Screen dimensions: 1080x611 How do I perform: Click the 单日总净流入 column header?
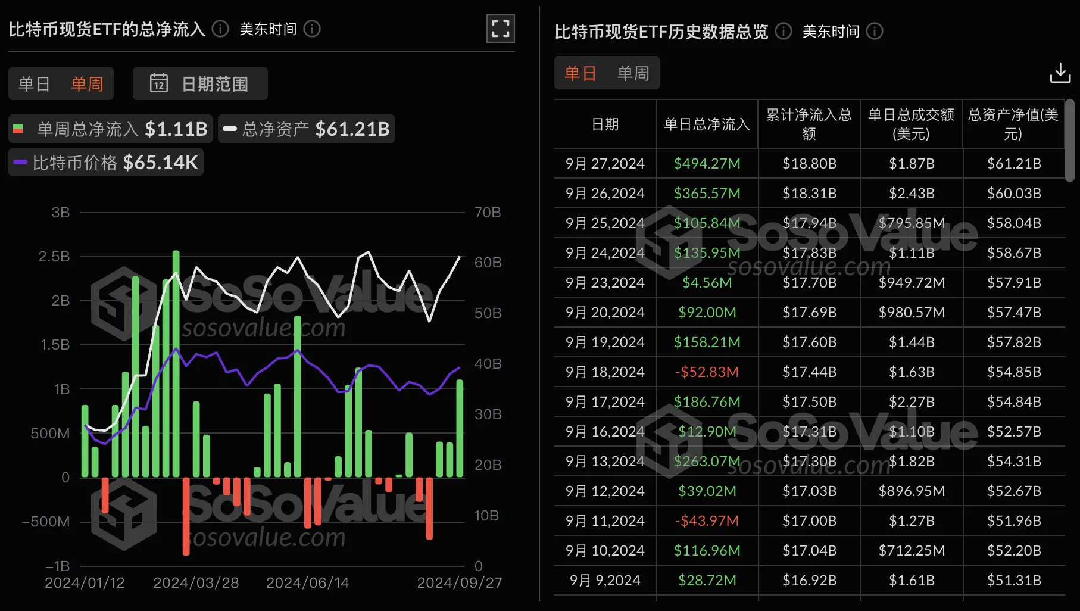pos(706,124)
